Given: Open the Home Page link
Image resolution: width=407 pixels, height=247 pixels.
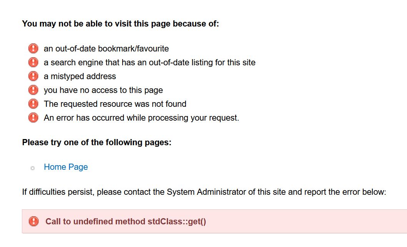Looking at the screenshot, I should point(66,167).
